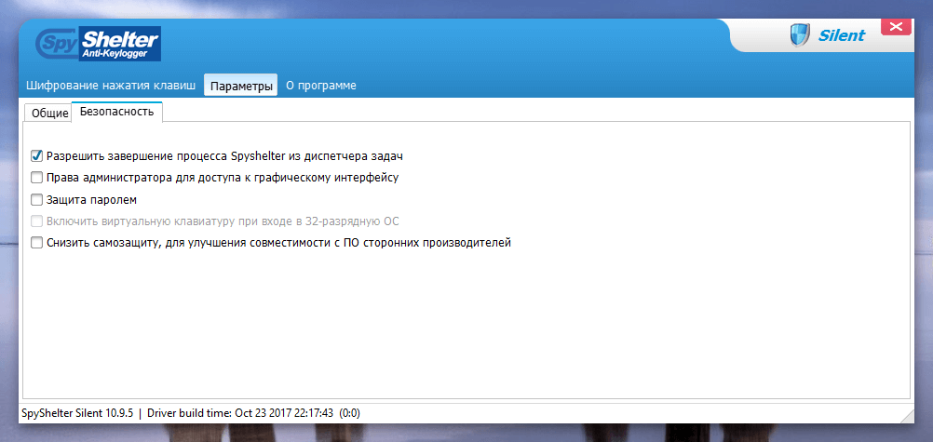Image resolution: width=933 pixels, height=442 pixels.
Task: Open the Шифрование нажатия клавиш tab
Action: tap(111, 85)
